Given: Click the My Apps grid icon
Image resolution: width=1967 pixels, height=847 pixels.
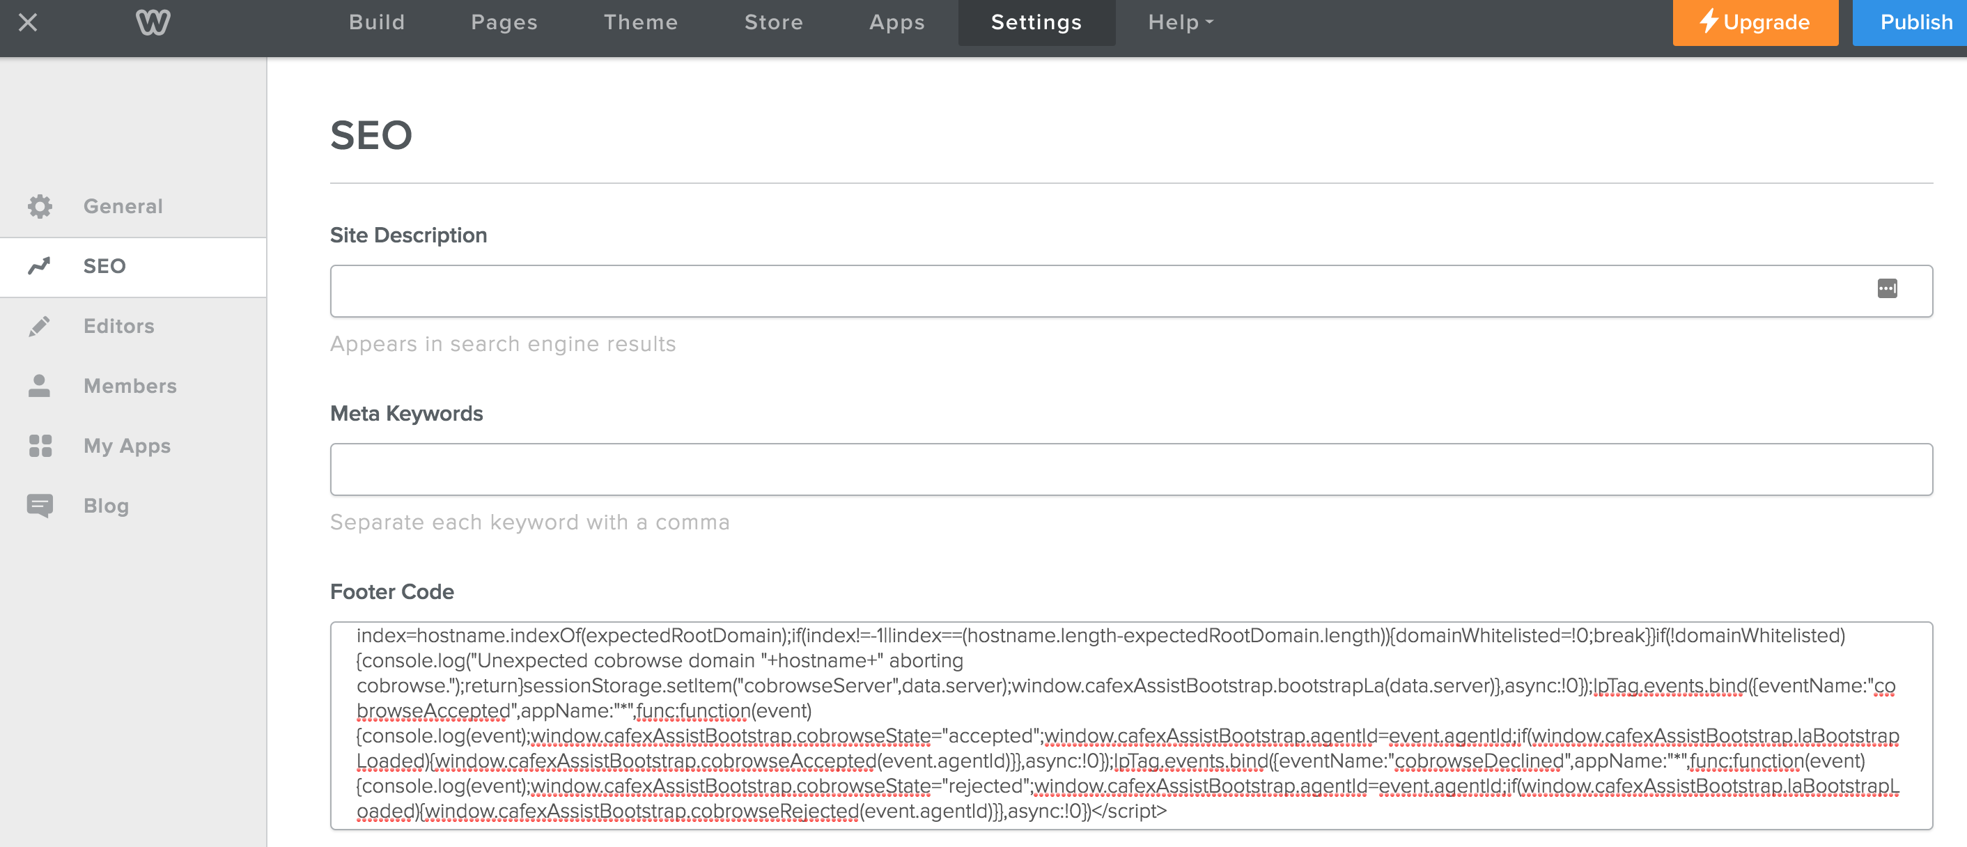Looking at the screenshot, I should point(40,446).
